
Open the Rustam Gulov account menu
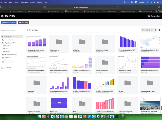[154, 16]
